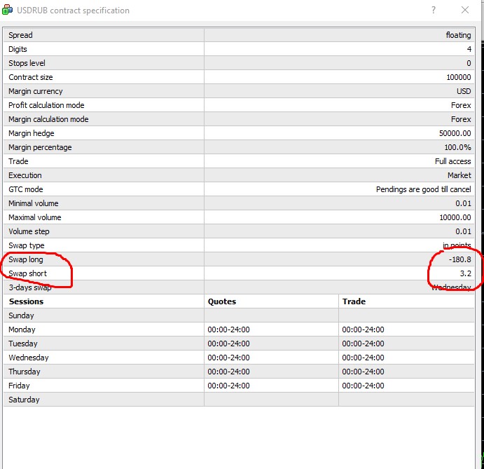
Task: Select the Spread row label
Action: pyautogui.click(x=20, y=35)
